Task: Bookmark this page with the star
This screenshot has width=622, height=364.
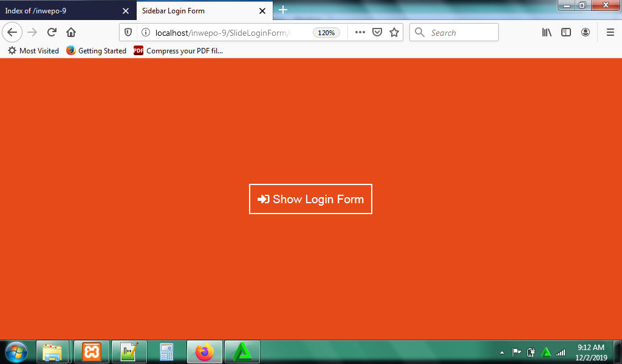Action: pyautogui.click(x=394, y=33)
